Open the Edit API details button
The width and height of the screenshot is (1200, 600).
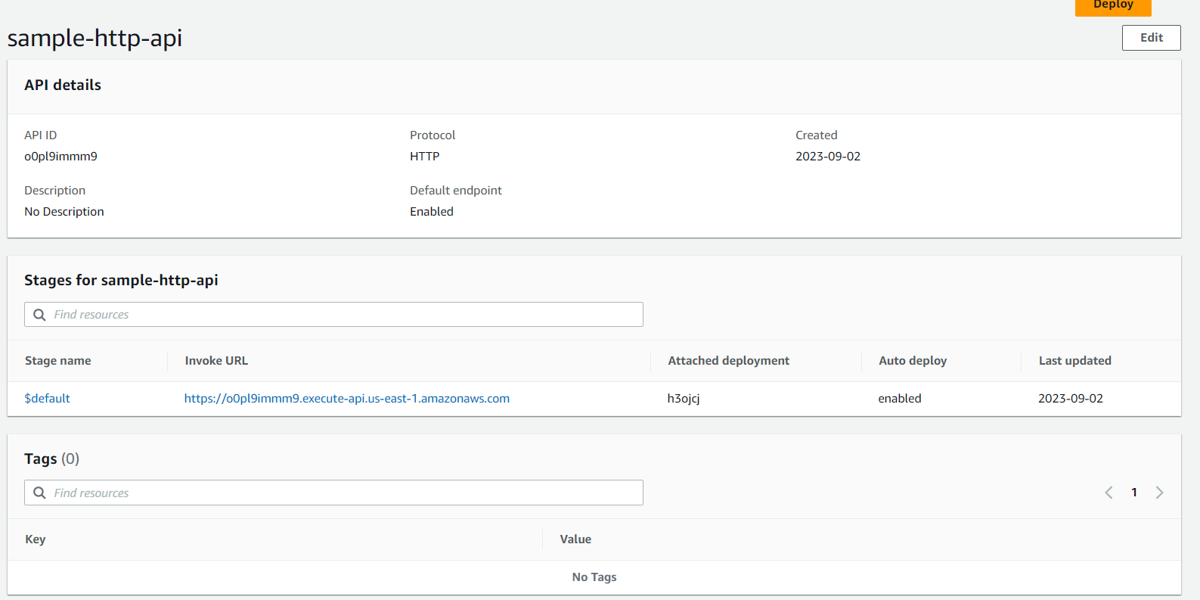[x=1151, y=38]
